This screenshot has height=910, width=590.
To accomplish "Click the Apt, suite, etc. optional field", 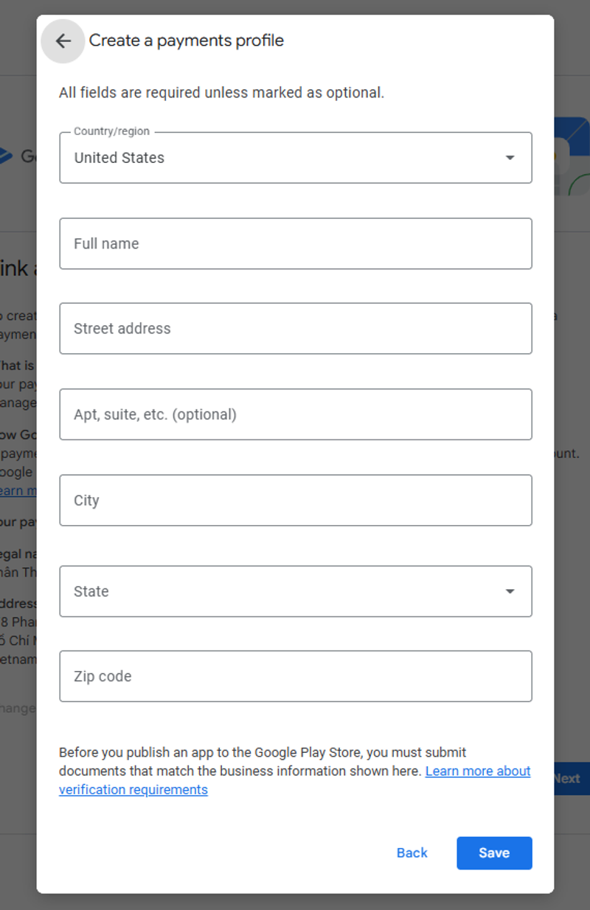I will point(295,414).
